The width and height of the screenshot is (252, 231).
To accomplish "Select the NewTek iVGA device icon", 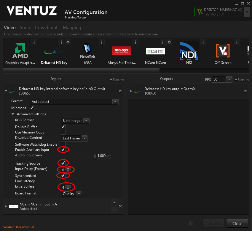I will pos(87,51).
